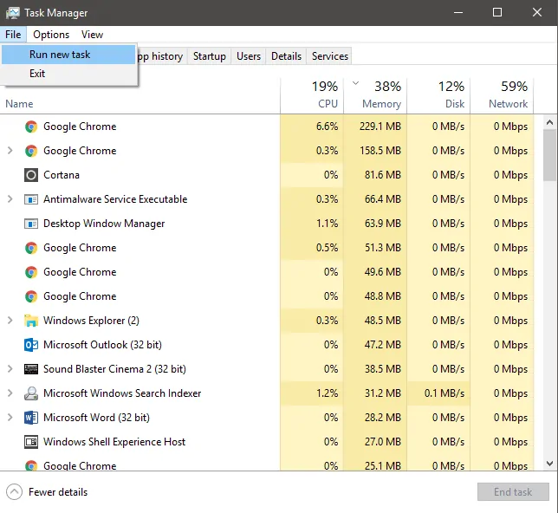Viewport: 558px width, 513px height.
Task: Click the scrollbar up arrow
Action: [x=550, y=122]
